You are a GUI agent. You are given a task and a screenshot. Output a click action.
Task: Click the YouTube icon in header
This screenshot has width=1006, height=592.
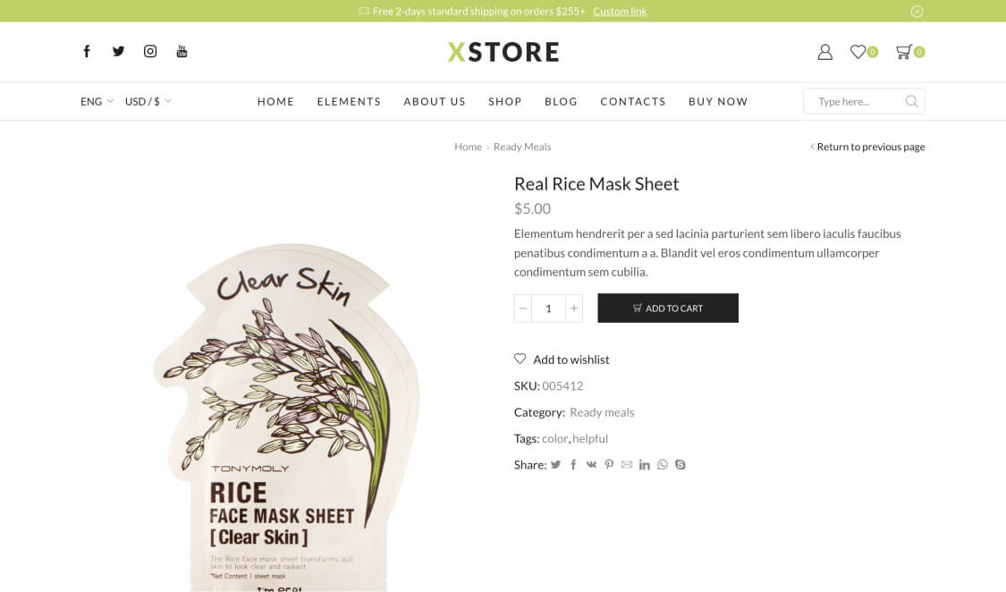[x=182, y=51]
